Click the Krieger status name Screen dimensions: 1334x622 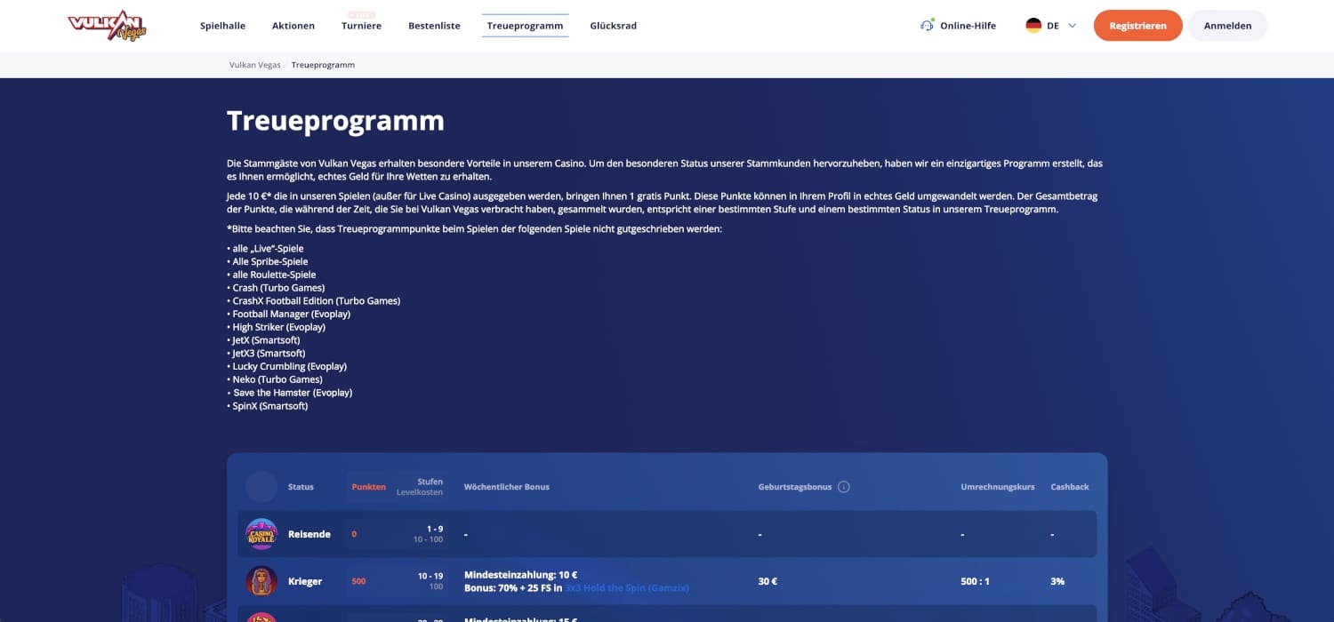coord(305,581)
